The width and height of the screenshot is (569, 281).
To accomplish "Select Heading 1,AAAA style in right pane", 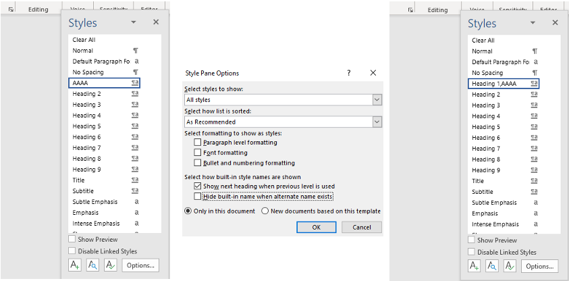I will 504,84.
